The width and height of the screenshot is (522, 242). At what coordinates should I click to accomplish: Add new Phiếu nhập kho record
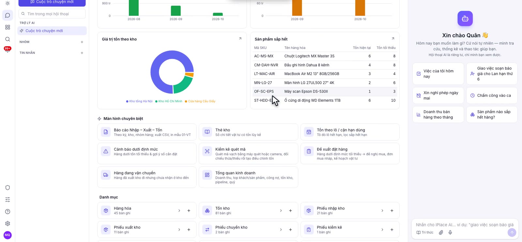392,211
